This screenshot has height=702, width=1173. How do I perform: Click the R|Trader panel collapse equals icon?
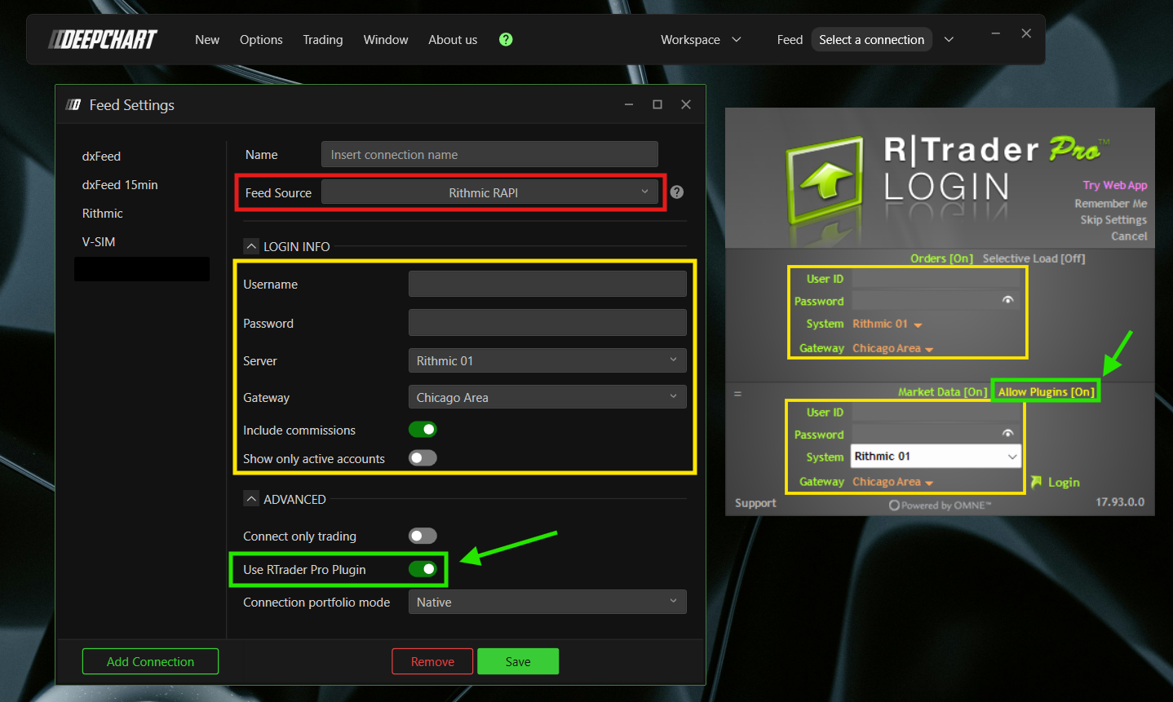click(x=737, y=394)
